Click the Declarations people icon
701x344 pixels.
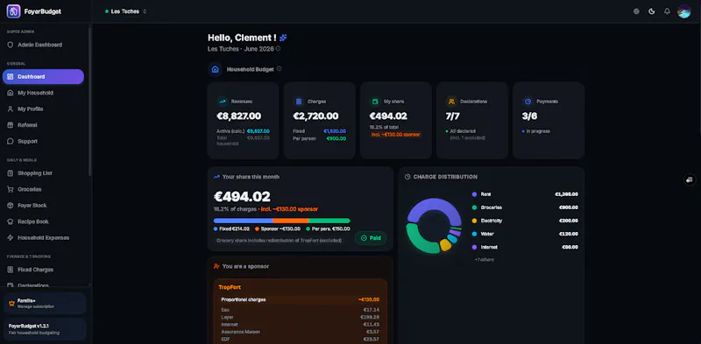(451, 102)
